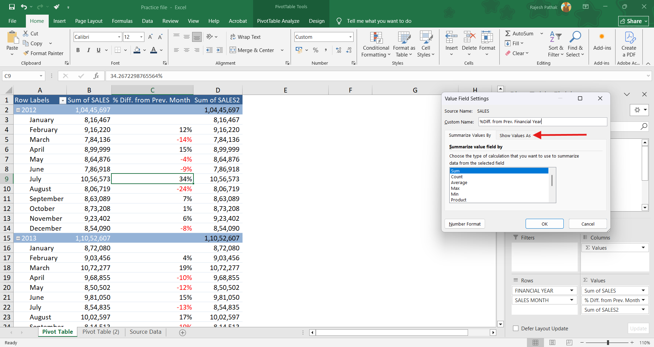
Task: Enable Defer Layout Update checkbox
Action: tap(516, 328)
